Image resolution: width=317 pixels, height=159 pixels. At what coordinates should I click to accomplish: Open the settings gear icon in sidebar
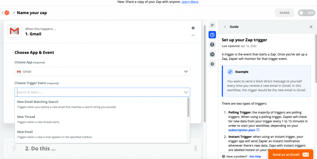[x=212, y=64]
